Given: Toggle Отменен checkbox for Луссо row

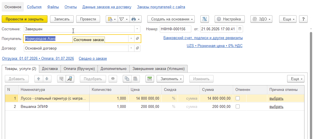Looking at the screenshot, I should [x=238, y=98].
